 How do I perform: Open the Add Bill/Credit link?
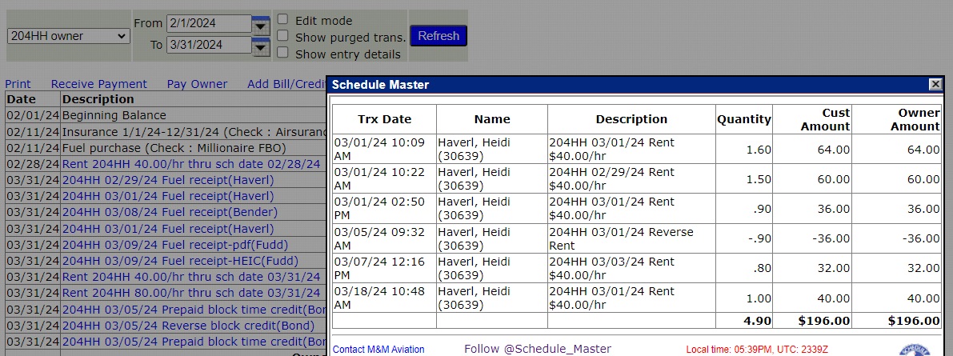pos(287,85)
